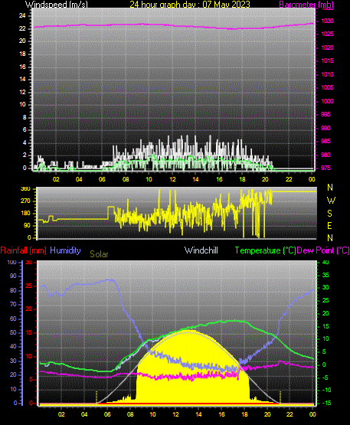This screenshot has height=425, width=350.
Task: Click the olive 'Solar' legend label
Action: (99, 254)
